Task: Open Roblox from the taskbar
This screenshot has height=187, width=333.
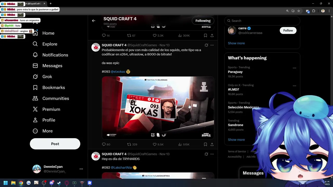Action: (90, 183)
